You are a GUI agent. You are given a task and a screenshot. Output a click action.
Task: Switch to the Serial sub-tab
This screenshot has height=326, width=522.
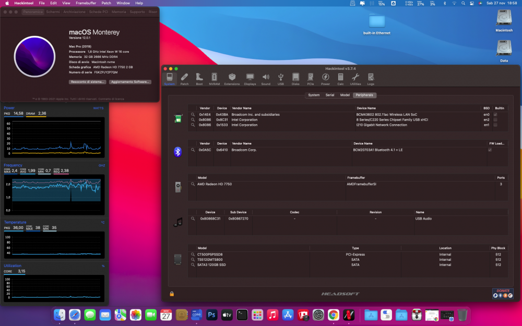[x=329, y=95]
